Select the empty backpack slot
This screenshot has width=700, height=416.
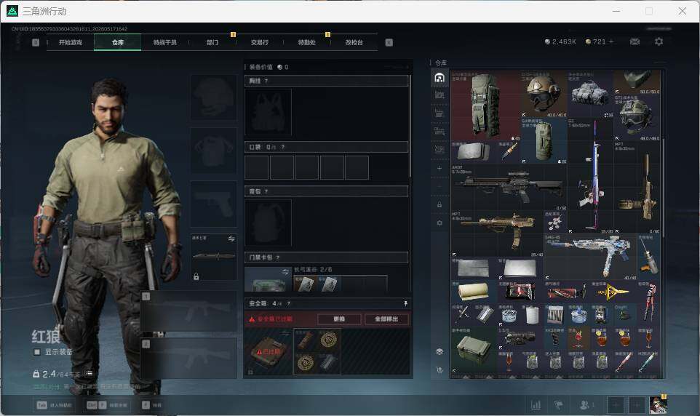[268, 223]
